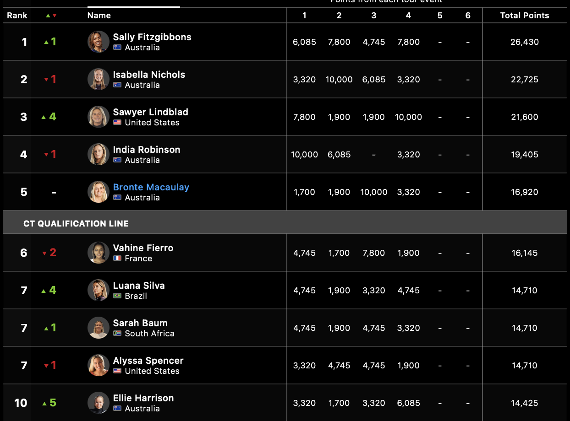Sort by the Total Points column header

[x=525, y=16]
